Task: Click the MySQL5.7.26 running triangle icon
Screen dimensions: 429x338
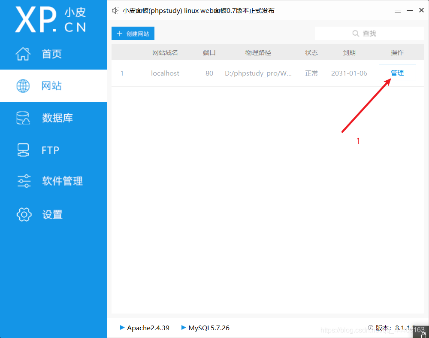Action: (184, 327)
